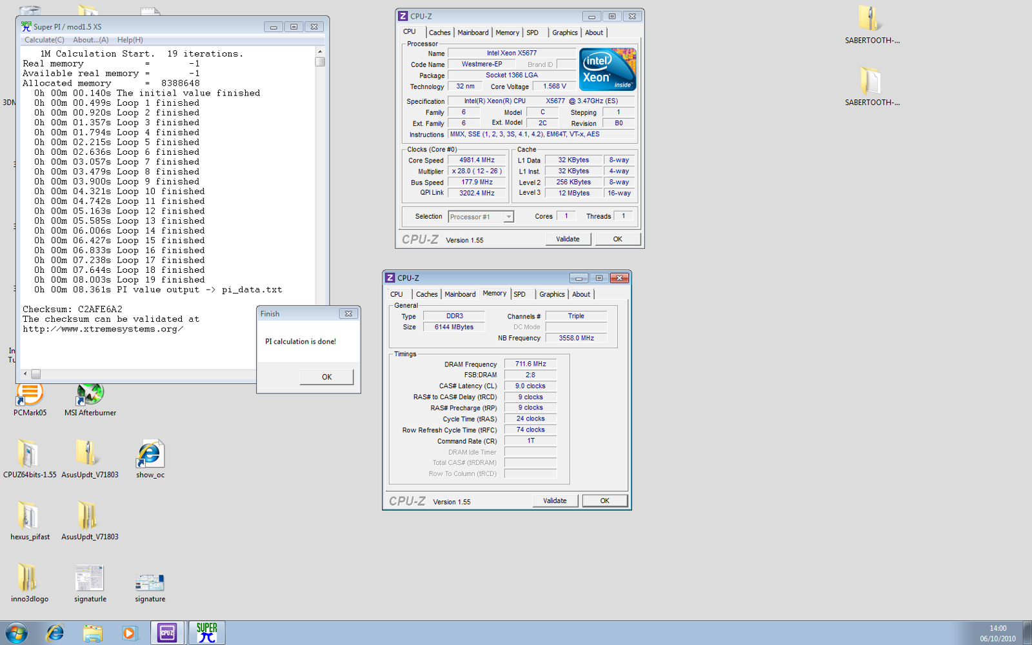Open the top SABERTOOTH zip folder

(x=872, y=25)
